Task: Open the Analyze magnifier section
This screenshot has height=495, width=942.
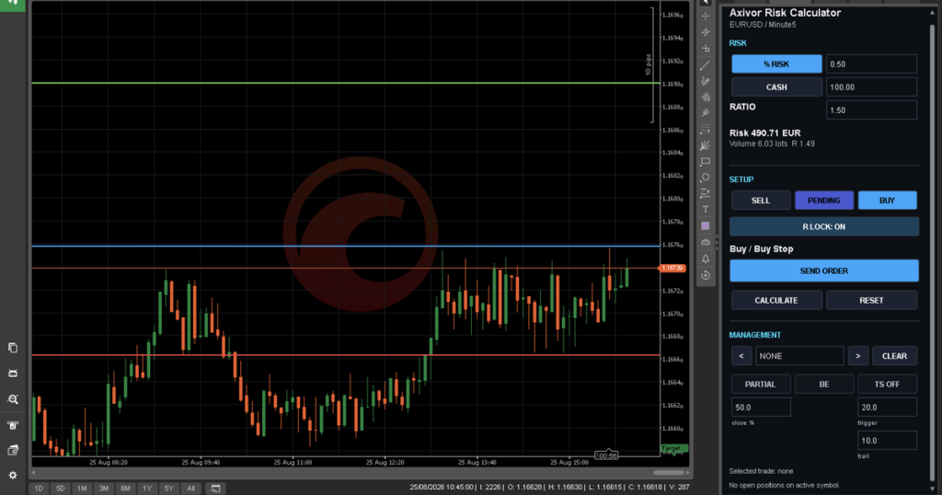Action: tap(13, 399)
